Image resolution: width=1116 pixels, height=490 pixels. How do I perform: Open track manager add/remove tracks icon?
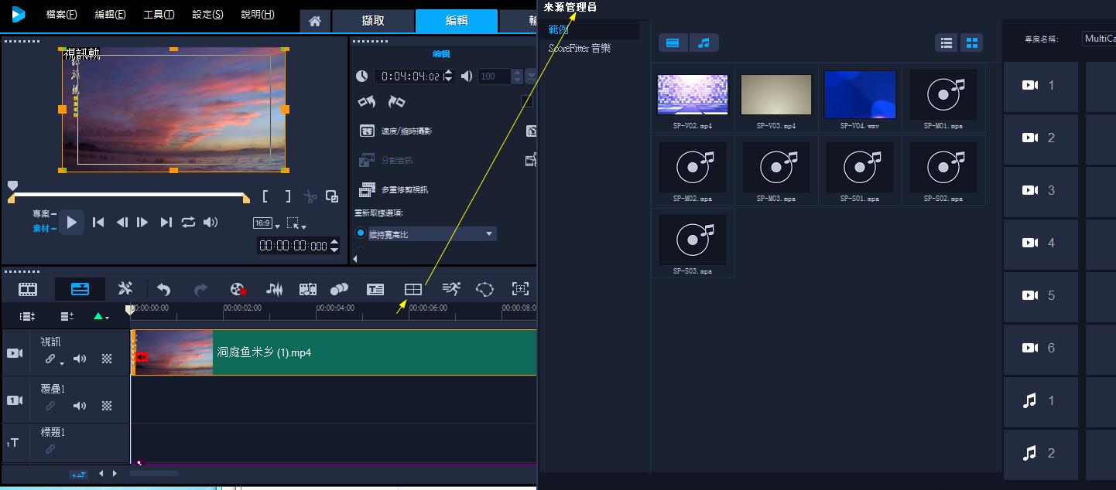point(67,316)
